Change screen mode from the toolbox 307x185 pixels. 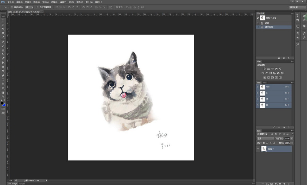pos(3,113)
